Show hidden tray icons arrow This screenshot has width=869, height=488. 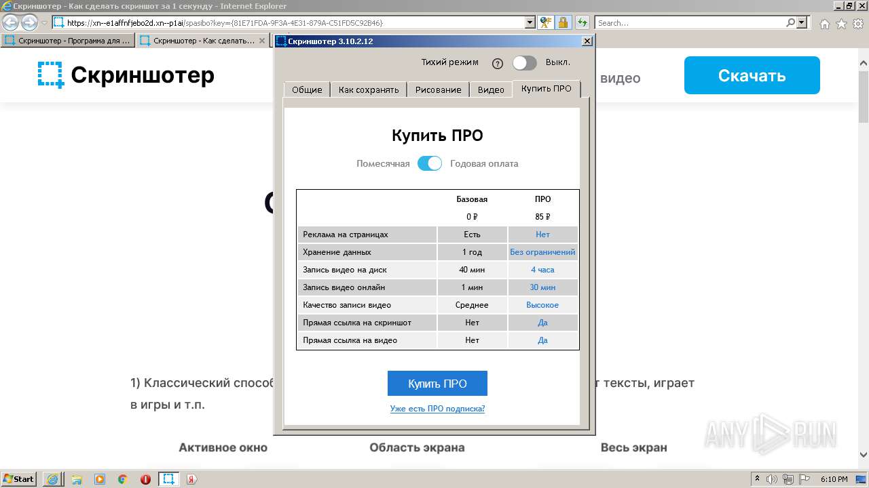click(757, 479)
